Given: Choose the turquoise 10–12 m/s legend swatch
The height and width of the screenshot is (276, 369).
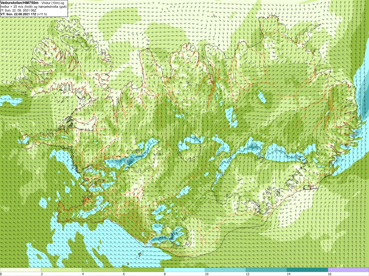Looking at the screenshot, I should click(225, 270).
